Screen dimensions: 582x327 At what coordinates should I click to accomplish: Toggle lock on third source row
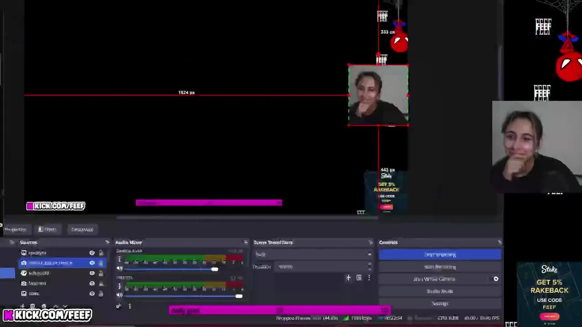(101, 273)
